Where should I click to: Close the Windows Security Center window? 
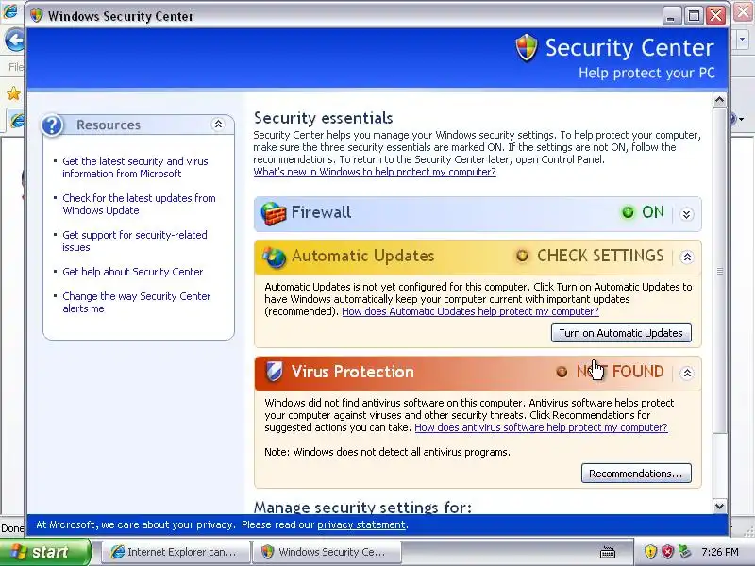716,16
